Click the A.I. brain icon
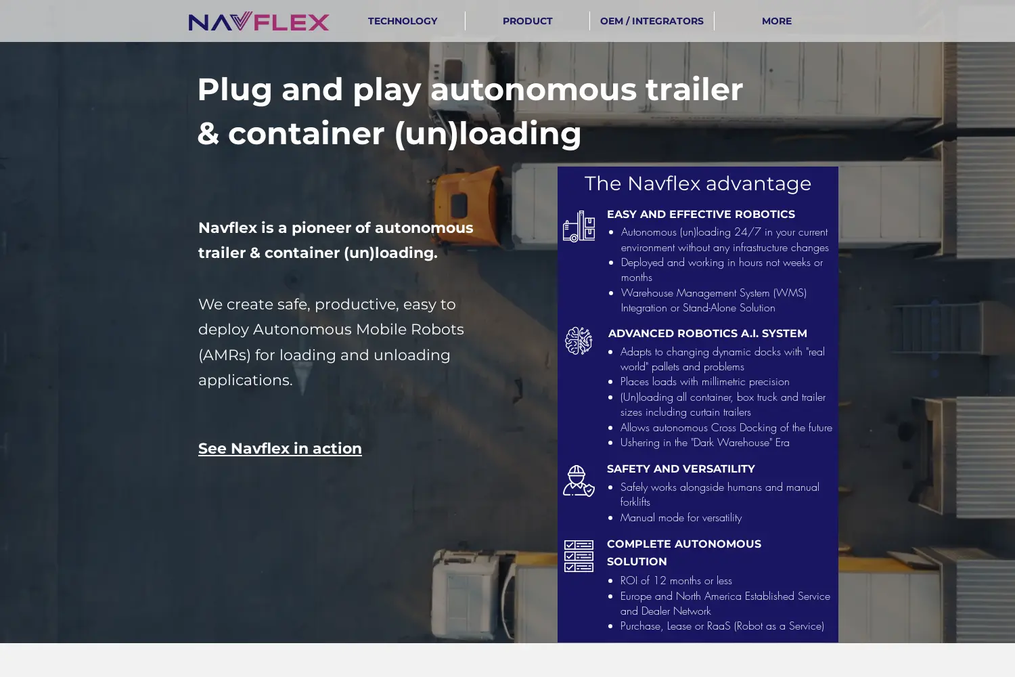The width and height of the screenshot is (1015, 677). [x=579, y=341]
